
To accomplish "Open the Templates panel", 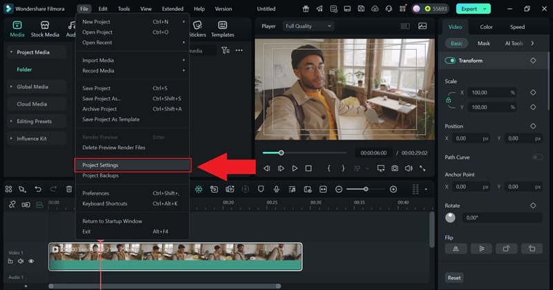I will [223, 29].
